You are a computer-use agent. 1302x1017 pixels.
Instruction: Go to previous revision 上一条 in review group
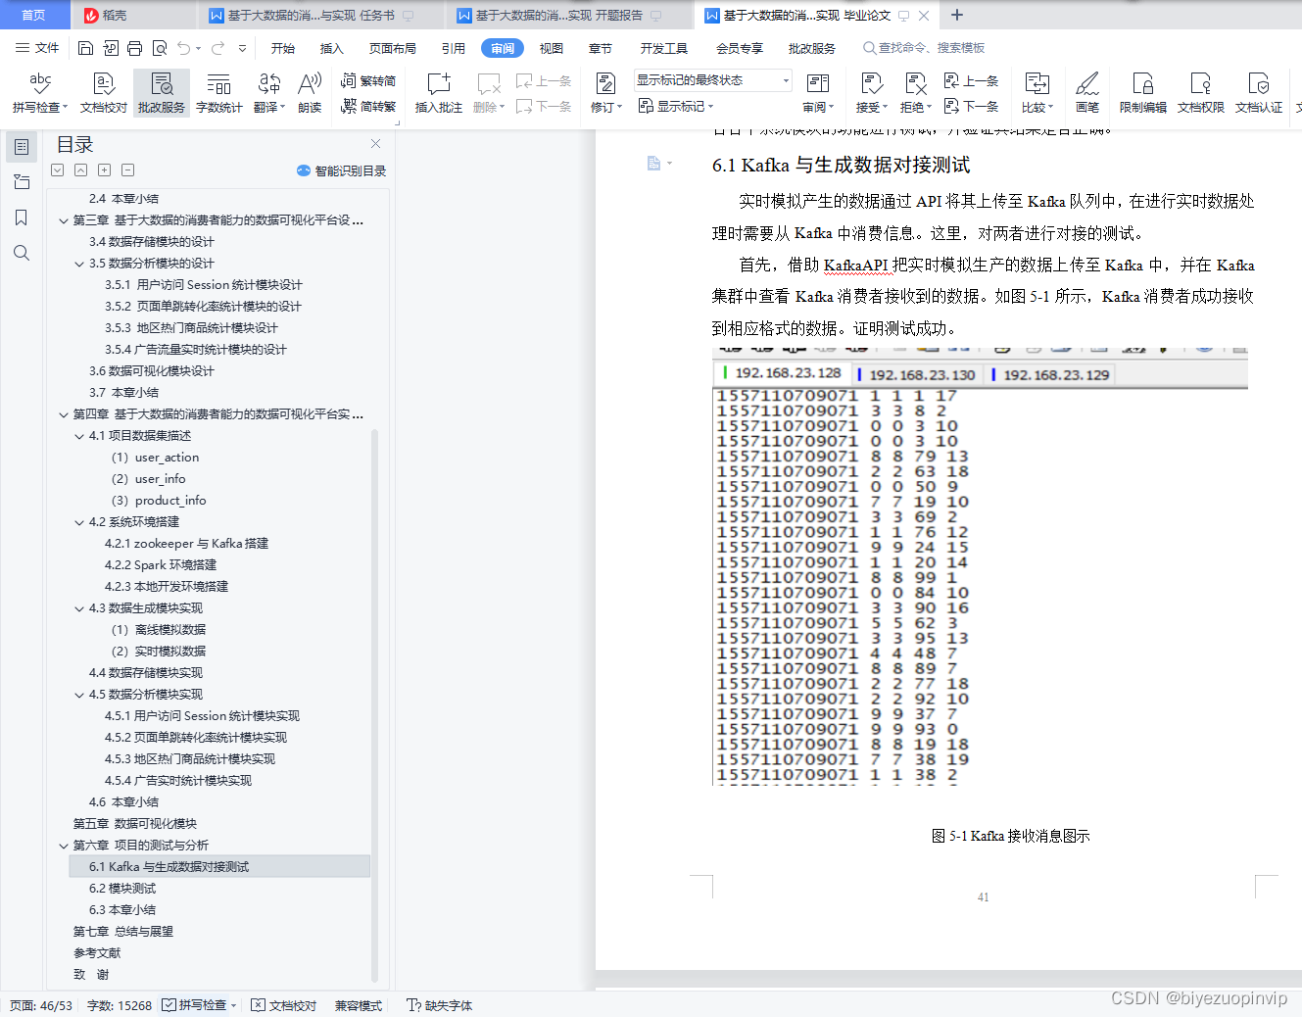click(972, 80)
